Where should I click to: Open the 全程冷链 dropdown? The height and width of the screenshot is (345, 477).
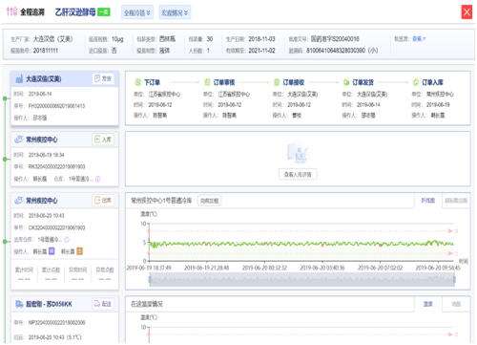coord(137,12)
